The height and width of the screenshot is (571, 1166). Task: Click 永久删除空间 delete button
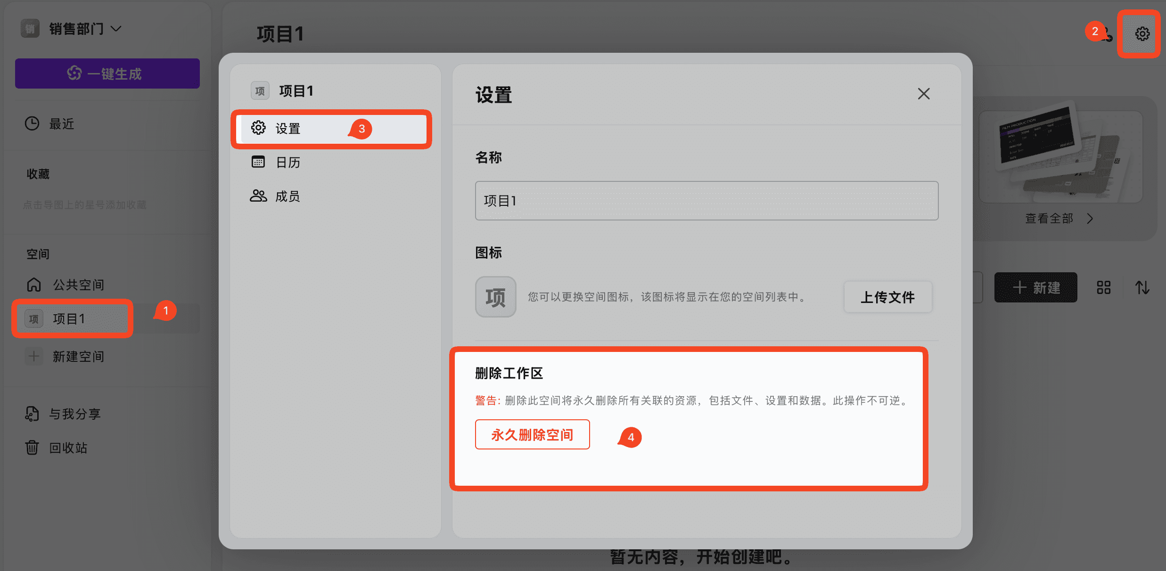(x=532, y=434)
